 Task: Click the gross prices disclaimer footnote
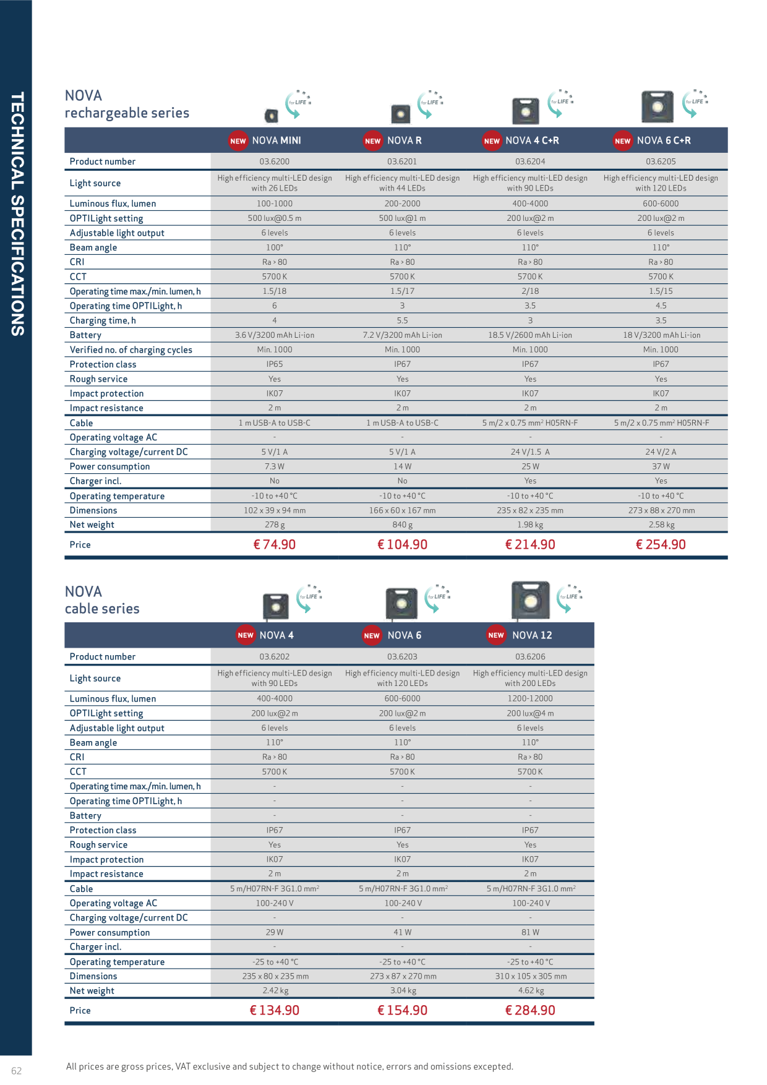289,1066
